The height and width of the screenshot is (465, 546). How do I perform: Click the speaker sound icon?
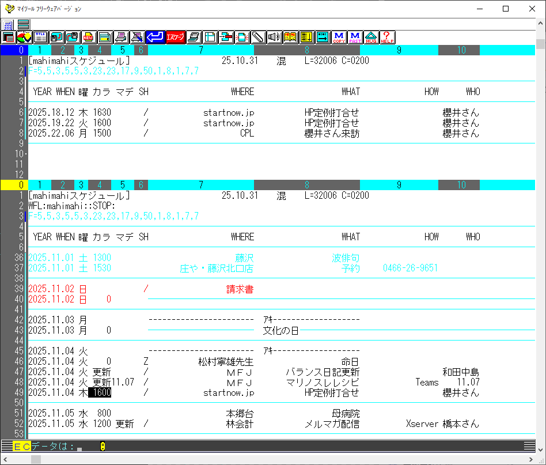[x=274, y=37]
